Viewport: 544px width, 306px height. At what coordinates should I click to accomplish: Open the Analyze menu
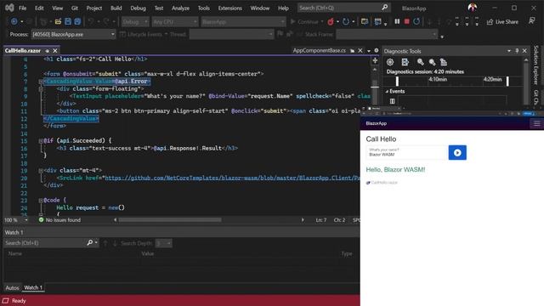coord(181,8)
